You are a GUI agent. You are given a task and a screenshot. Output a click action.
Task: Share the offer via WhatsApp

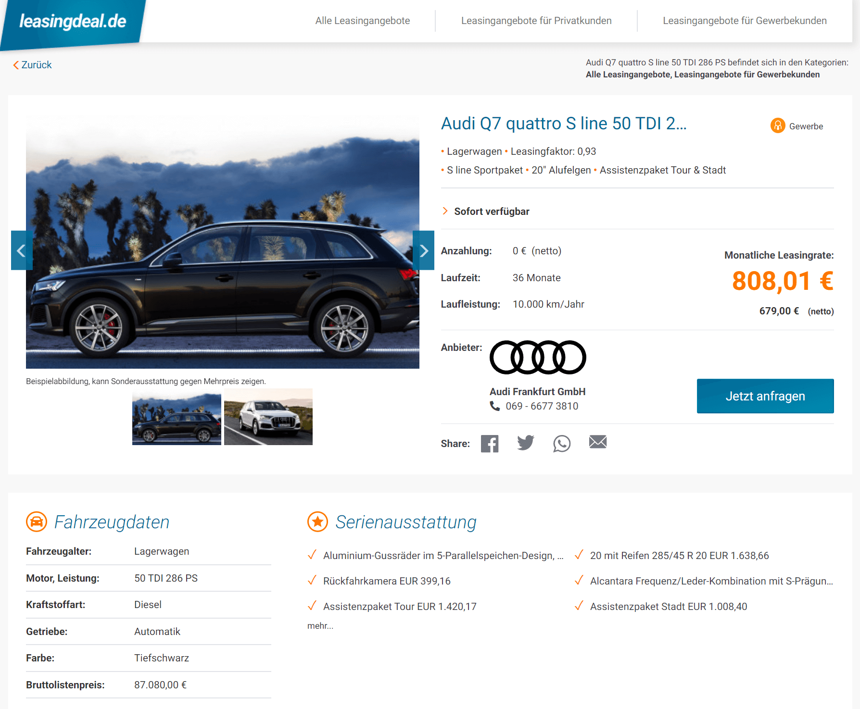(x=562, y=443)
